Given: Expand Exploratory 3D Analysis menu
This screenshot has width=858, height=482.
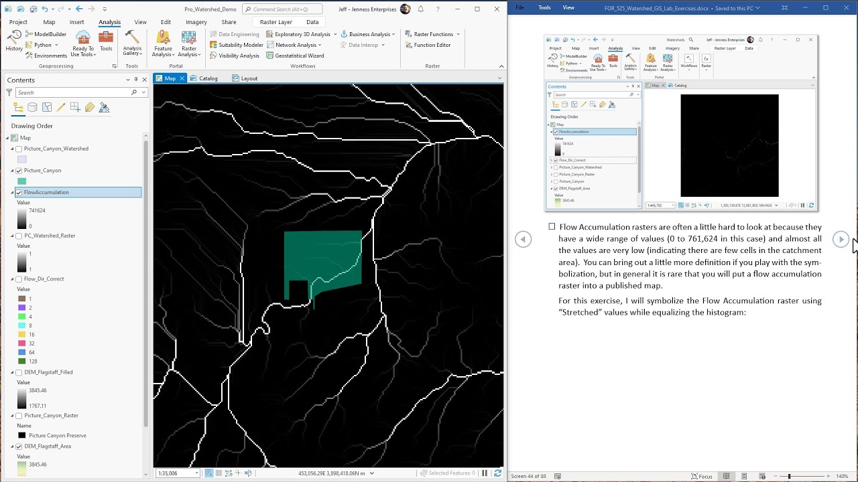Looking at the screenshot, I should pyautogui.click(x=302, y=34).
